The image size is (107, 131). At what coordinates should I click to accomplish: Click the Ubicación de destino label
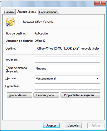point(19,41)
